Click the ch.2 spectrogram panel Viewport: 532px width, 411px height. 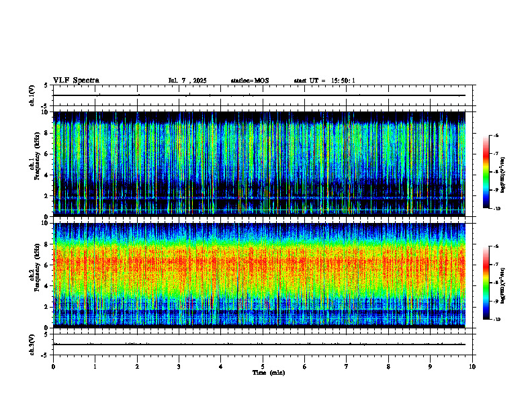coord(259,275)
